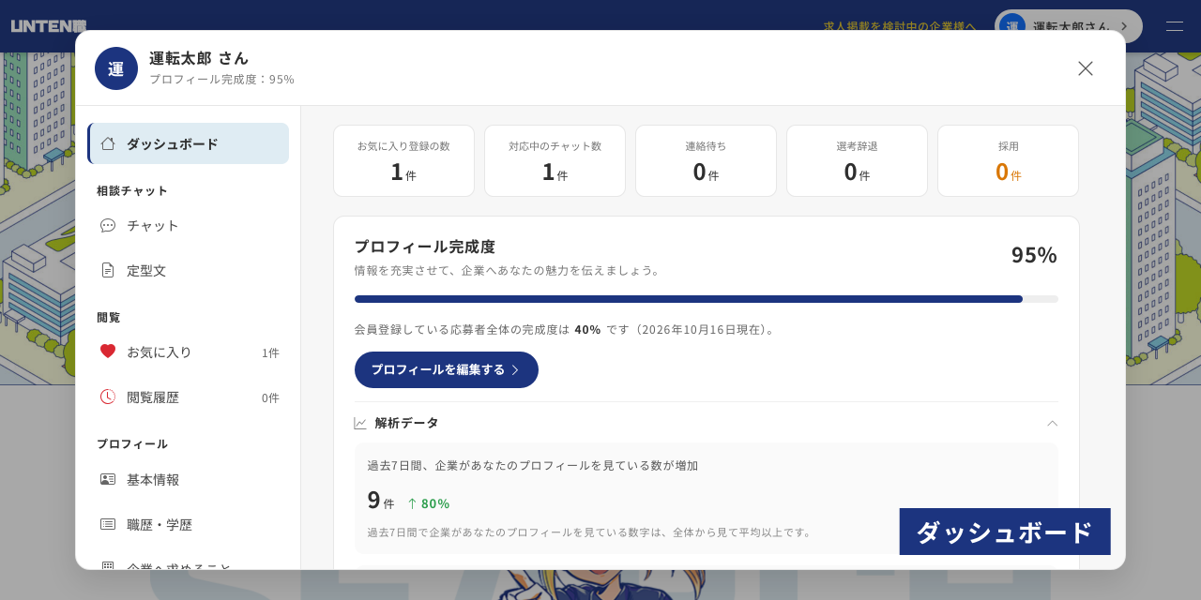The height and width of the screenshot is (600, 1201).
Task: Click the green ↑ 80% increase indicator
Action: coord(429,502)
